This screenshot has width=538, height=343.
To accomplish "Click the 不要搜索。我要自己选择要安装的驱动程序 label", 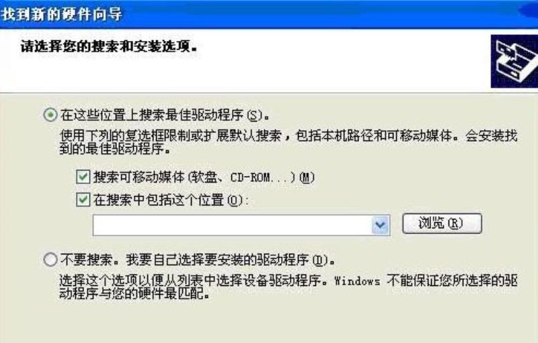I will pos(198,260).
